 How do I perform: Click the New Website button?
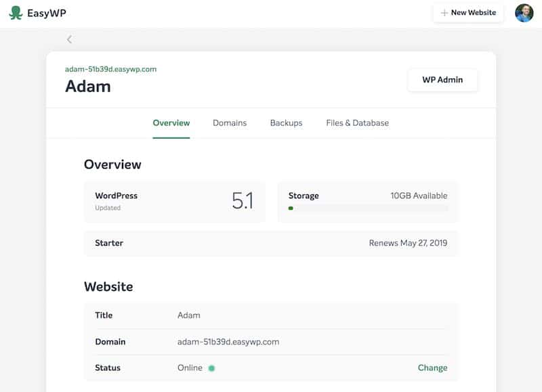(468, 13)
